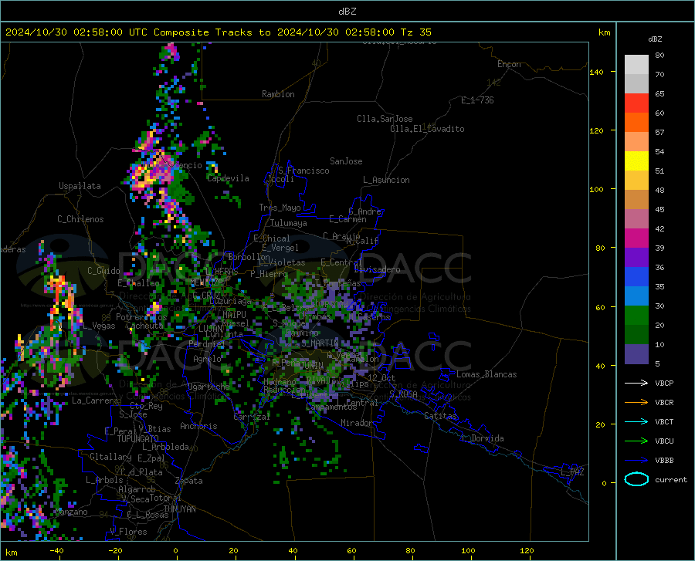Click the orange VBCR arrow legend icon
Screen dimensions: 695x561
pos(636,402)
